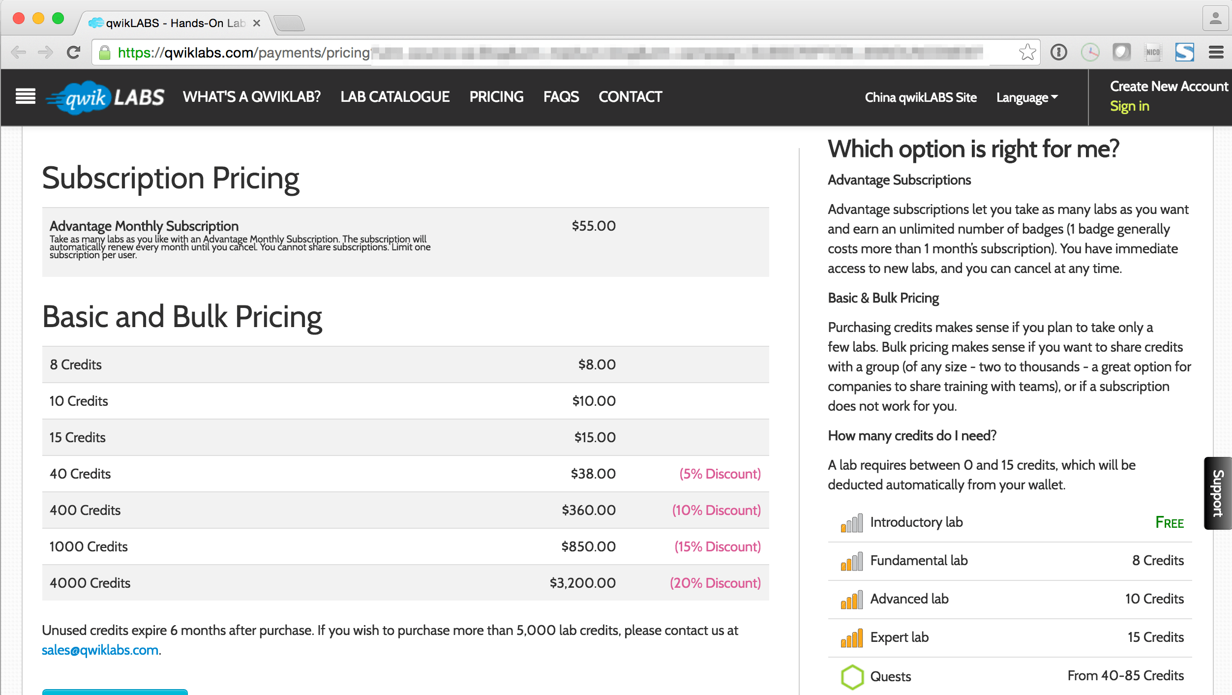This screenshot has width=1232, height=695.
Task: Click sales@qwiklabs.com email link
Action: point(100,650)
